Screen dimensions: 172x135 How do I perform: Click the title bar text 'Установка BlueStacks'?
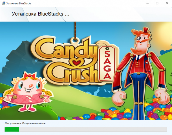19,3
